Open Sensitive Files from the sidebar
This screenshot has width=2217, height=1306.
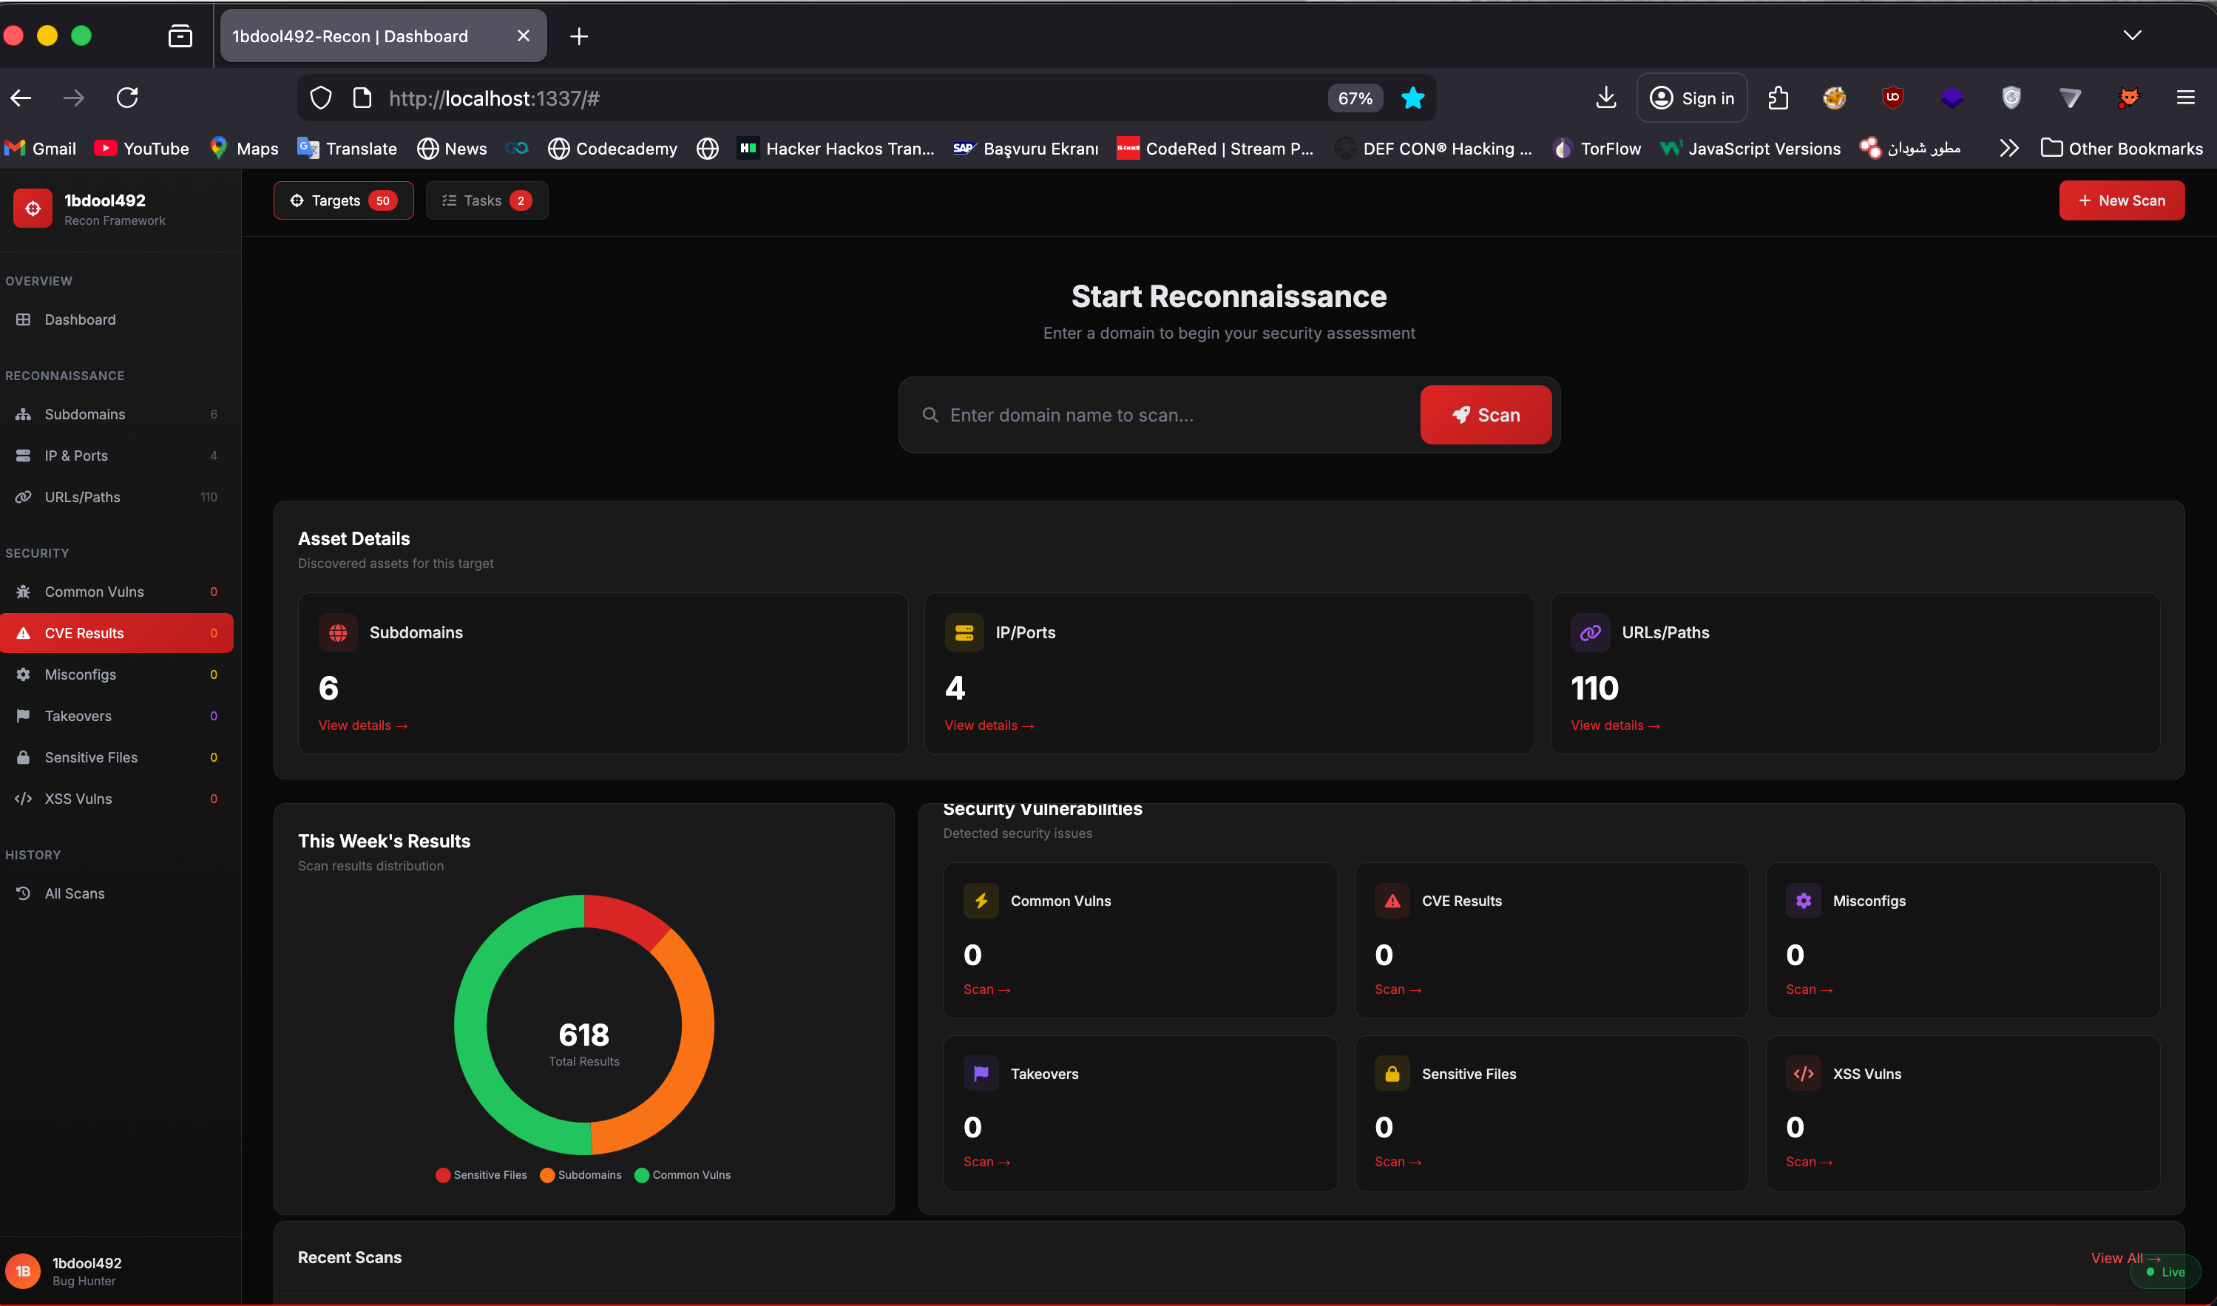[x=91, y=757]
